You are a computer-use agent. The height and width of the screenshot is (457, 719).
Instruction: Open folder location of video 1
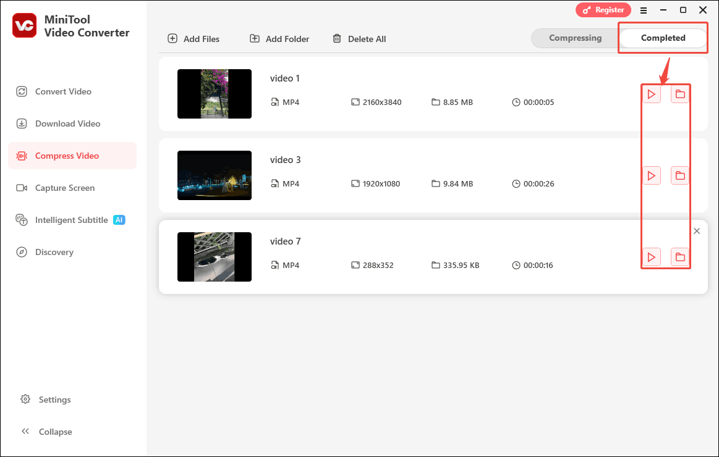click(x=680, y=94)
